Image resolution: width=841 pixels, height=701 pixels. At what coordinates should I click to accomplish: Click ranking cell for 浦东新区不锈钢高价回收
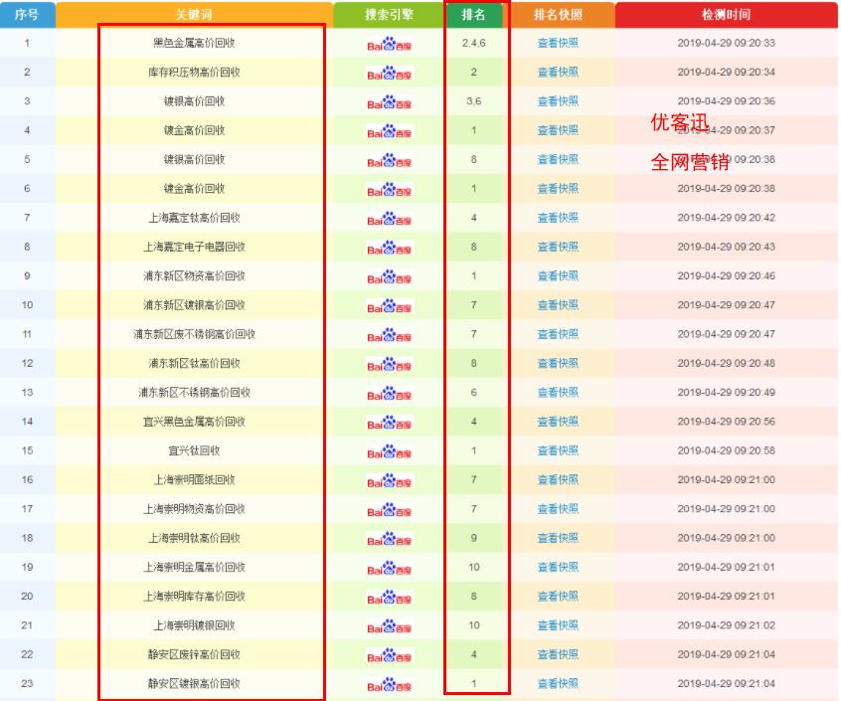coord(473,392)
